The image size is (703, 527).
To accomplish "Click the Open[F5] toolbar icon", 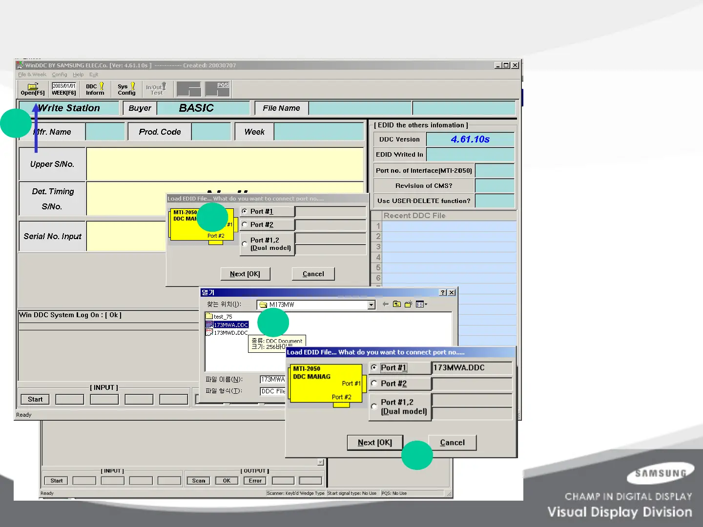I will pos(33,89).
